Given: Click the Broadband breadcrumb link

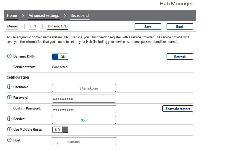Looking at the screenshot, I should pos(79,15).
